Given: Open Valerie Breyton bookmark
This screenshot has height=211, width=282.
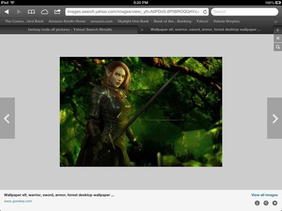Looking at the screenshot, I should (226, 21).
